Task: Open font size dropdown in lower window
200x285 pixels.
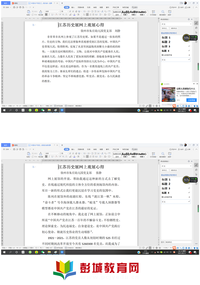Action: (x=67, y=153)
